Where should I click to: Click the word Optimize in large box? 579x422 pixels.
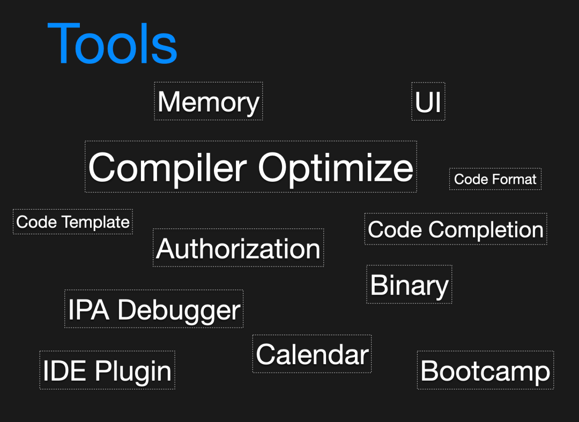coord(336,167)
